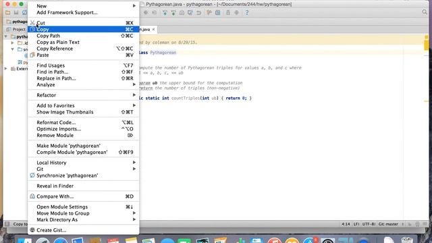
Task: Choose Find in Path...
Action: coord(83,72)
